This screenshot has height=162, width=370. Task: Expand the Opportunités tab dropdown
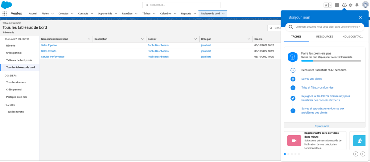coord(116,14)
